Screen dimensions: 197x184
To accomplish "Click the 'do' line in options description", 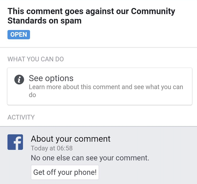I will 33,95.
